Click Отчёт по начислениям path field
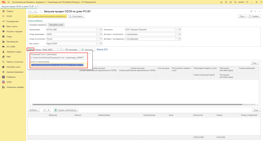The image size is (263, 141). coord(57,65)
